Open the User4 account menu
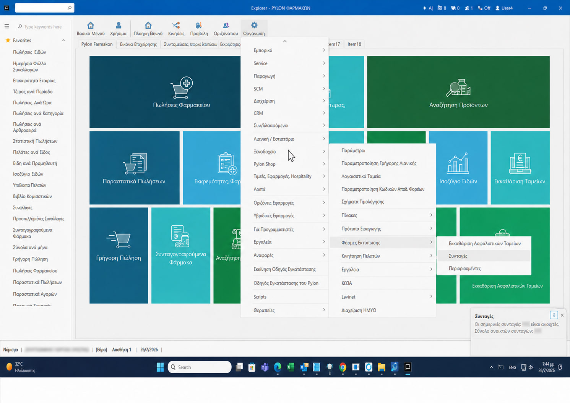Image resolution: width=570 pixels, height=403 pixels. 504,8
